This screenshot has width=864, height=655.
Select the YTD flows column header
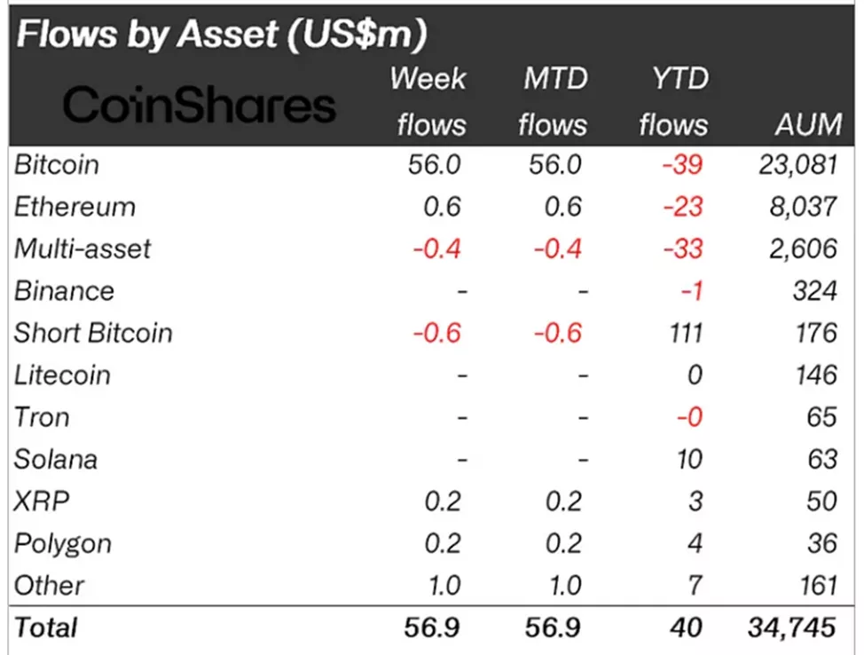click(x=673, y=101)
